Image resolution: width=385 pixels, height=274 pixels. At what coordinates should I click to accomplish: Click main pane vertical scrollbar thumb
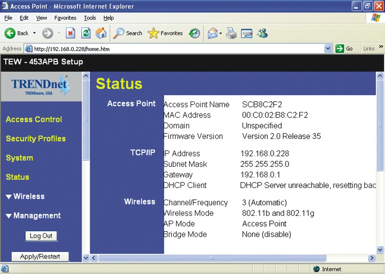click(380, 125)
